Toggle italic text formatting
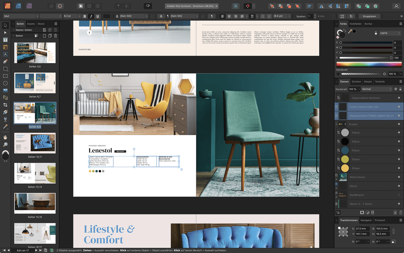This screenshot has height=253, width=404. (91, 16)
